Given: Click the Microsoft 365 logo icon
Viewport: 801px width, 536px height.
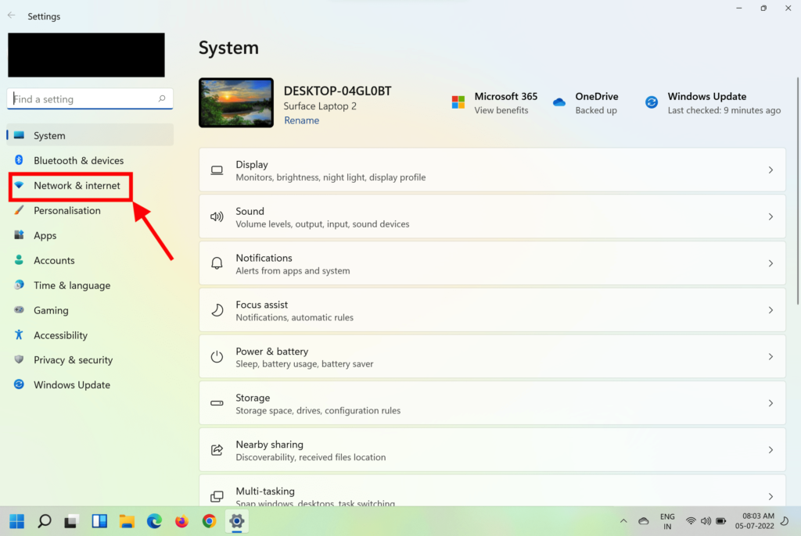Looking at the screenshot, I should pyautogui.click(x=458, y=102).
